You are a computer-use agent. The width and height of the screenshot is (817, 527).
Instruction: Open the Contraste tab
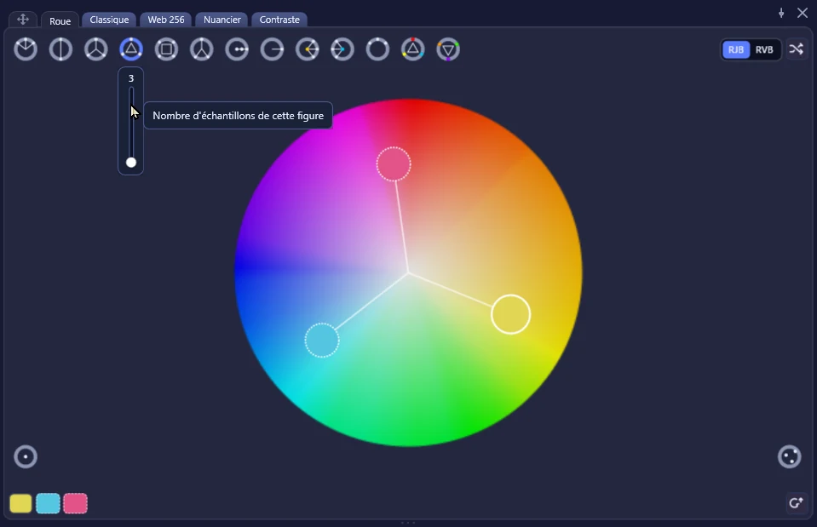click(x=279, y=20)
